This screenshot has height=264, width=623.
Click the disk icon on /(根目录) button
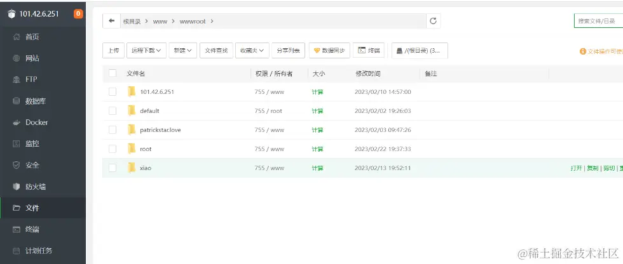click(x=400, y=51)
